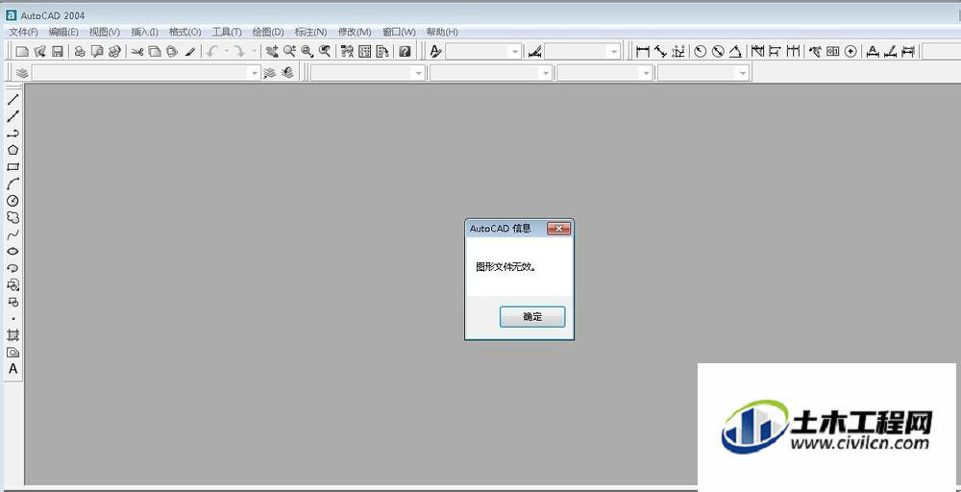Click the Paste clipboard icon
The image size is (961, 492).
point(172,52)
